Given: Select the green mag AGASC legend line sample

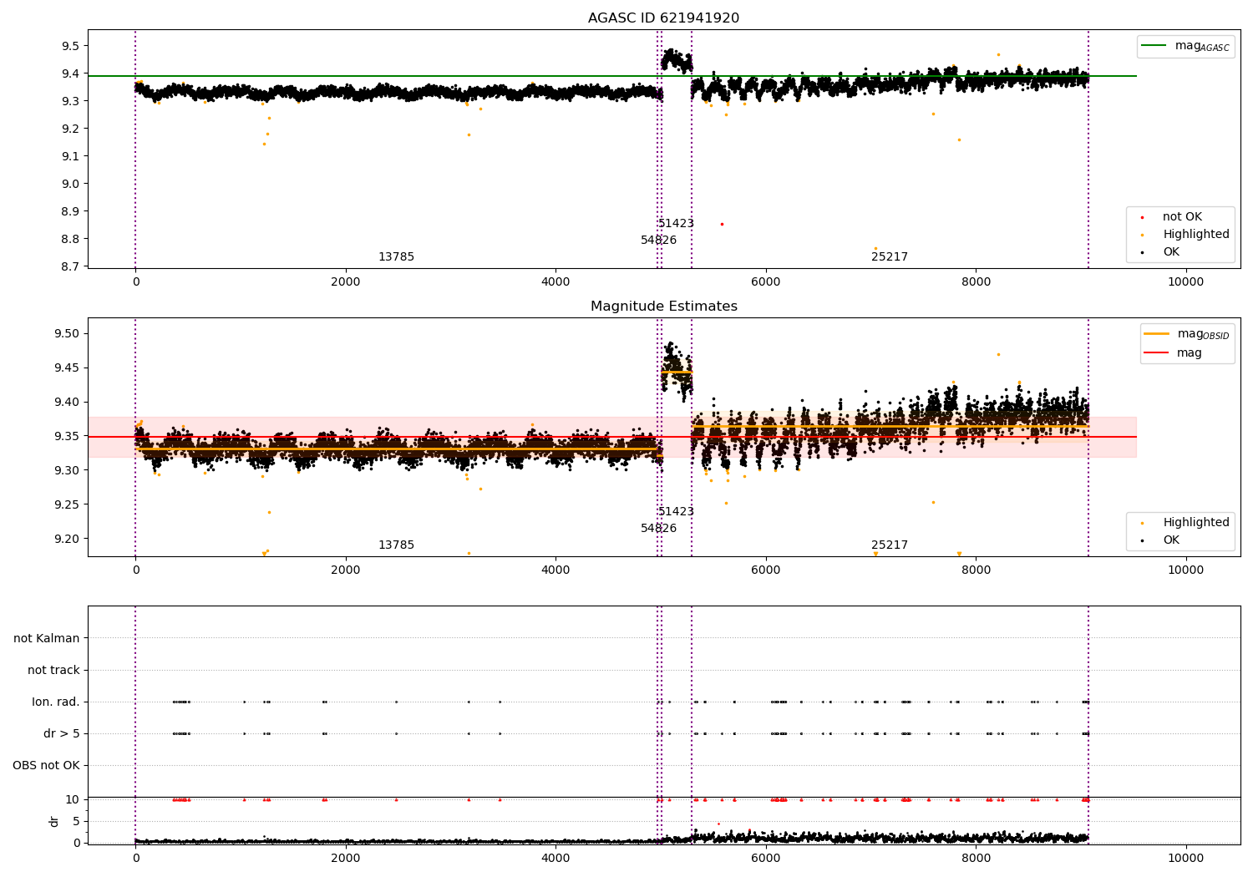Looking at the screenshot, I should point(1154,46).
